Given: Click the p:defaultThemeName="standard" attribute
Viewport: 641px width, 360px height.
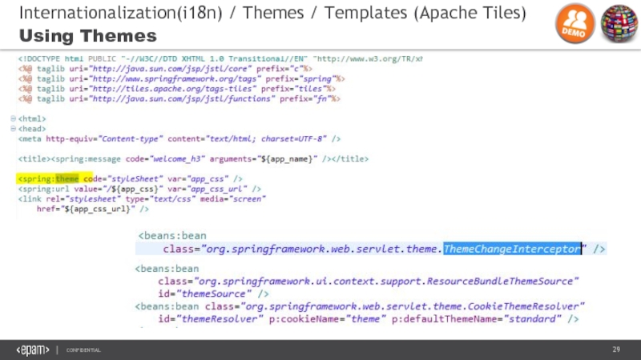Looking at the screenshot, I should point(477,318).
